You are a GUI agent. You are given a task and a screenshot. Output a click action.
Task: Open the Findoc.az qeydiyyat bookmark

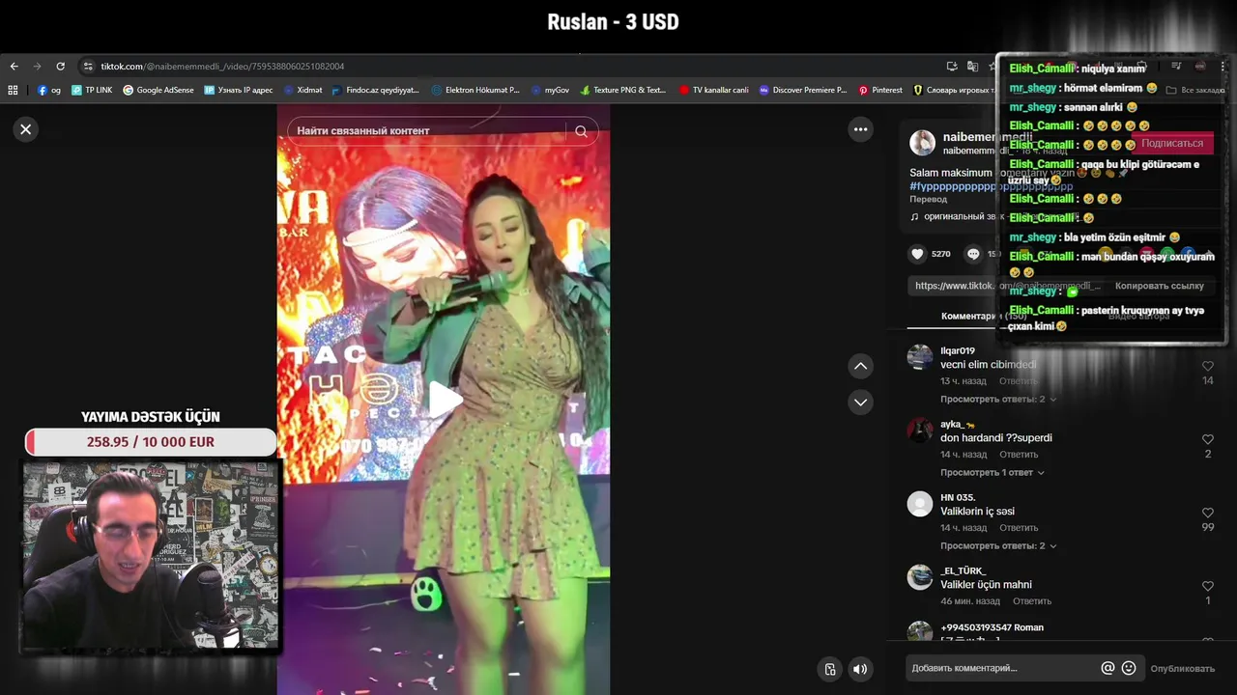coord(375,90)
